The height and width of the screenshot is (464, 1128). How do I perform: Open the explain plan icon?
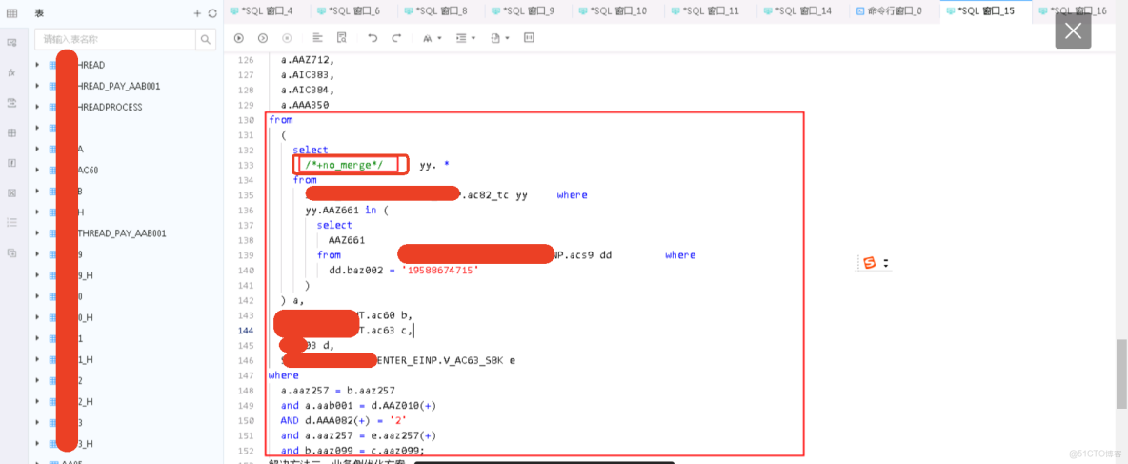point(342,37)
